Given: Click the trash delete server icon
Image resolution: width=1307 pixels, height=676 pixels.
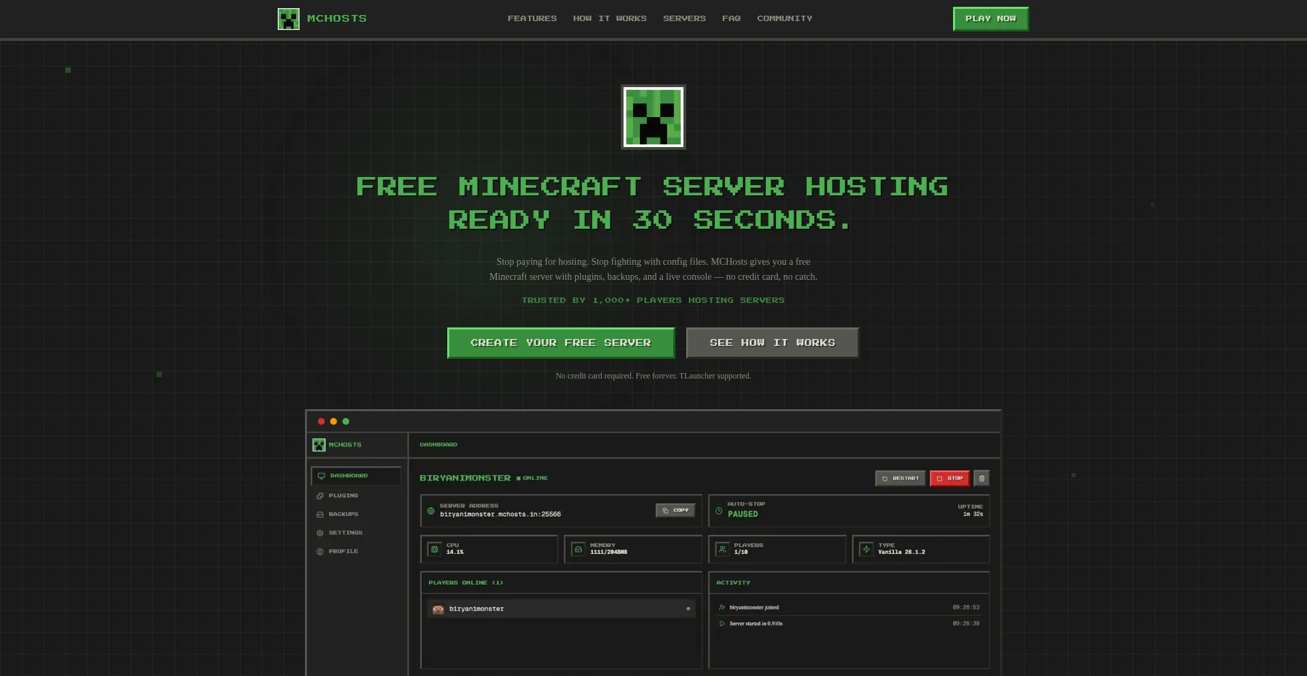Looking at the screenshot, I should (982, 479).
